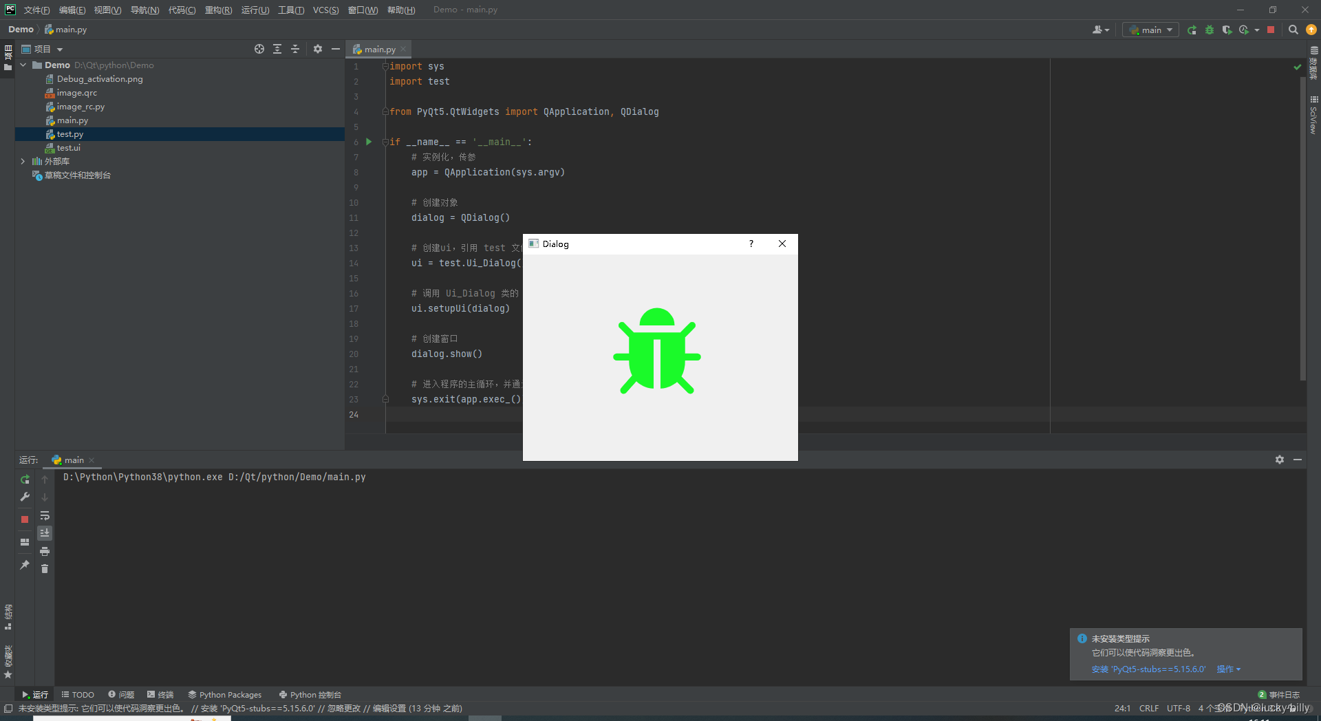
Task: Stop the running process in top toolbar
Action: pyautogui.click(x=1271, y=30)
